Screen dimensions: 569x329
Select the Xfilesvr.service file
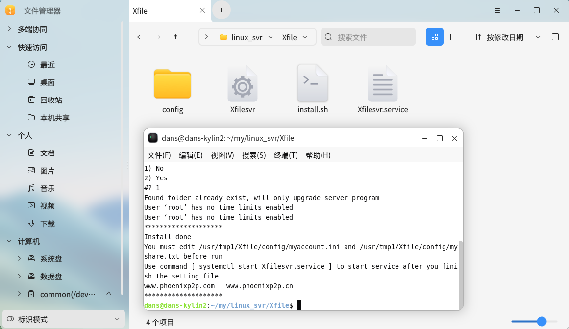coord(382,89)
